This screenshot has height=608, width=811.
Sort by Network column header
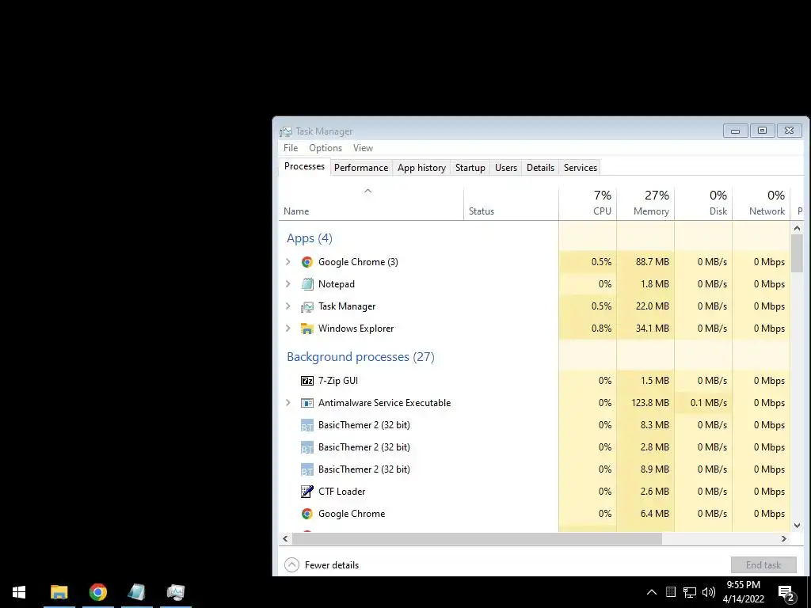[x=761, y=203]
